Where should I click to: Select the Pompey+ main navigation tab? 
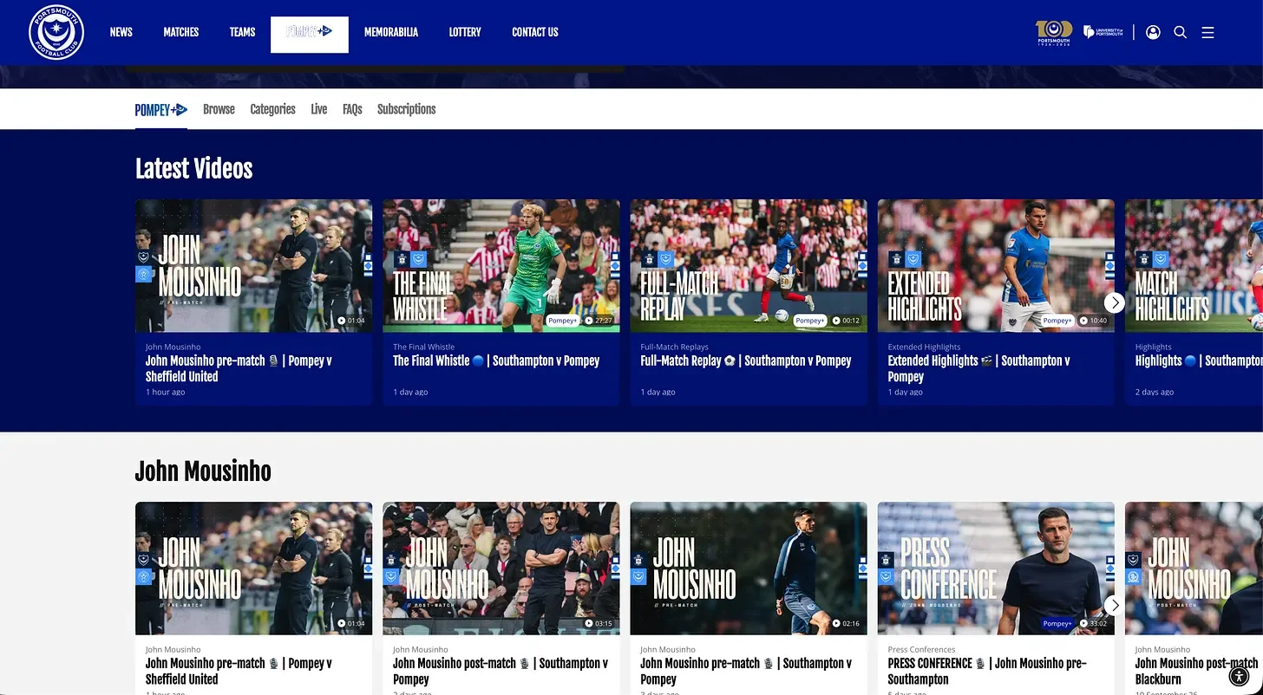[x=310, y=35]
